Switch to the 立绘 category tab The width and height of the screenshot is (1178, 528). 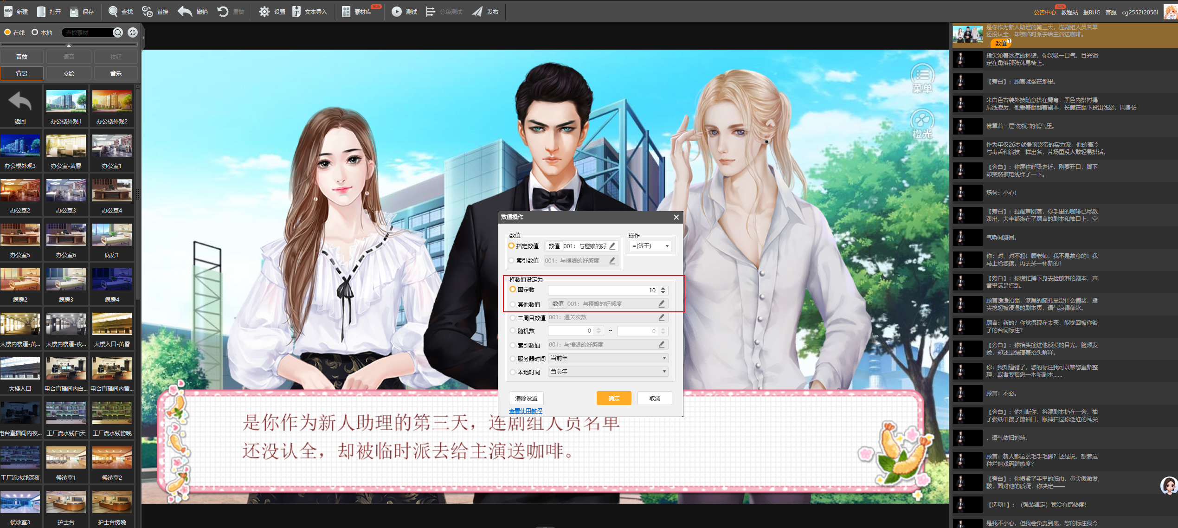pos(68,73)
